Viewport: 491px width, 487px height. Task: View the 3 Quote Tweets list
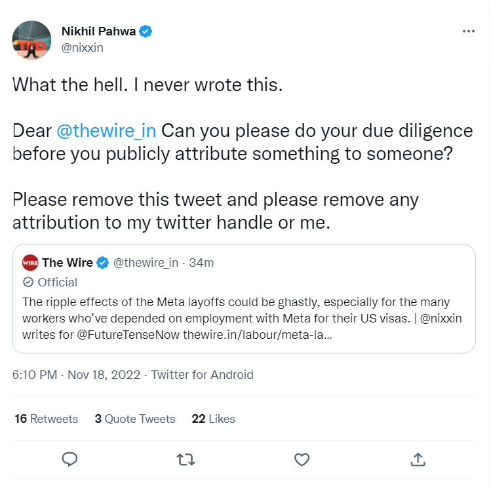tap(135, 419)
